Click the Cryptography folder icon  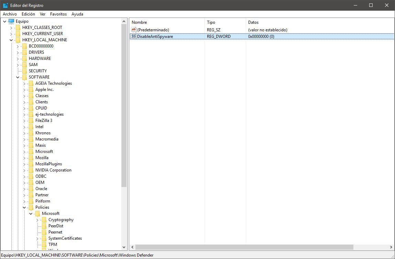point(44,220)
